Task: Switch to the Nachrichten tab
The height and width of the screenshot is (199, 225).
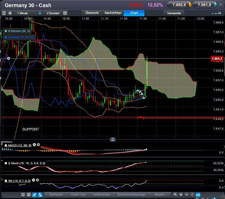Action: pos(113,13)
